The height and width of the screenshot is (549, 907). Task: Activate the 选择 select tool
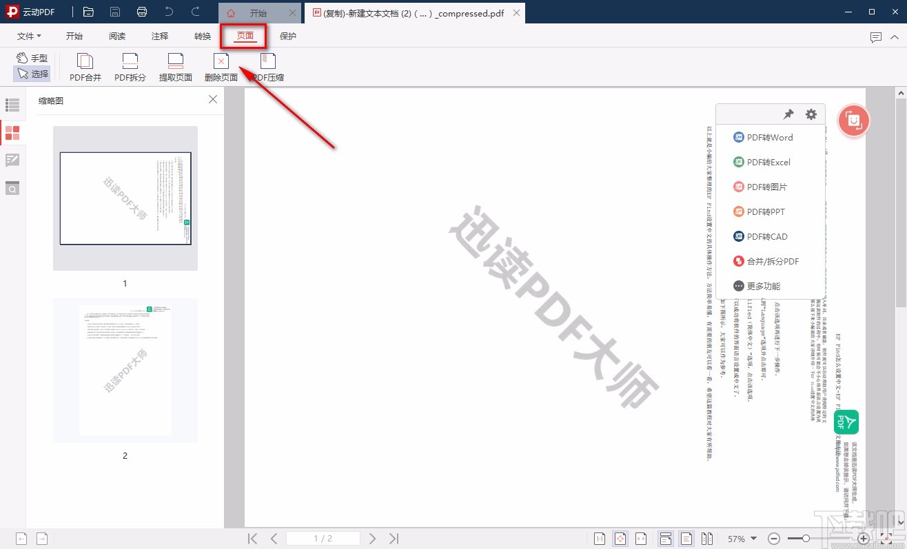point(32,74)
